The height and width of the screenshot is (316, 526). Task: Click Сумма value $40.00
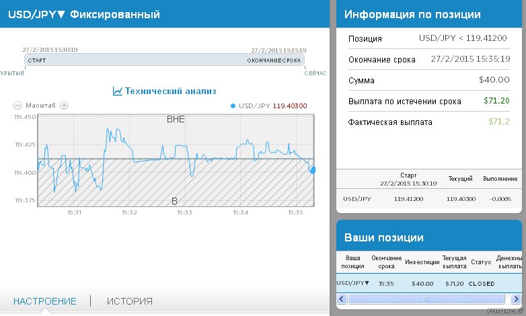pos(494,80)
